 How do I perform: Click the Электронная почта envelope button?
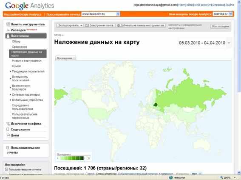click(x=99, y=25)
